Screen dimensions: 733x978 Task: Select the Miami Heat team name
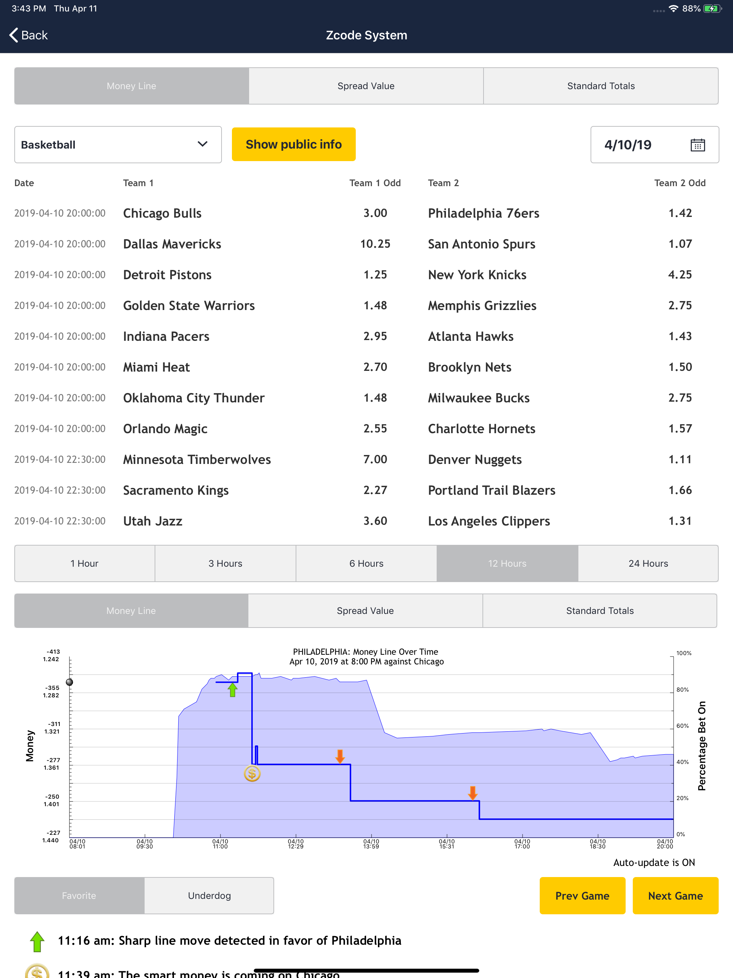(x=156, y=367)
